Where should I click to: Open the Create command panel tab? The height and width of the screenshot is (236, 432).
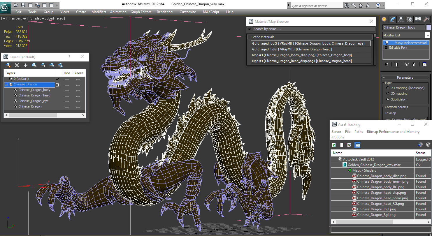(384, 19)
